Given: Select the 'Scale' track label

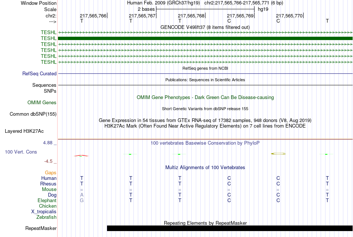Looking at the screenshot, I should pos(50,9).
